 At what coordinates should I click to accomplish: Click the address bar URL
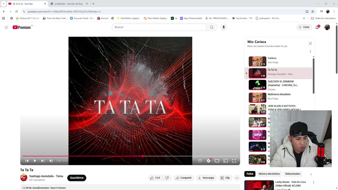64,12
